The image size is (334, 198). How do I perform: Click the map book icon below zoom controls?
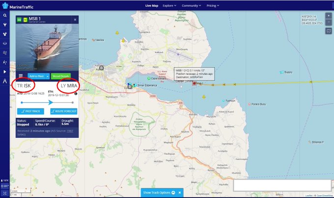329,31
